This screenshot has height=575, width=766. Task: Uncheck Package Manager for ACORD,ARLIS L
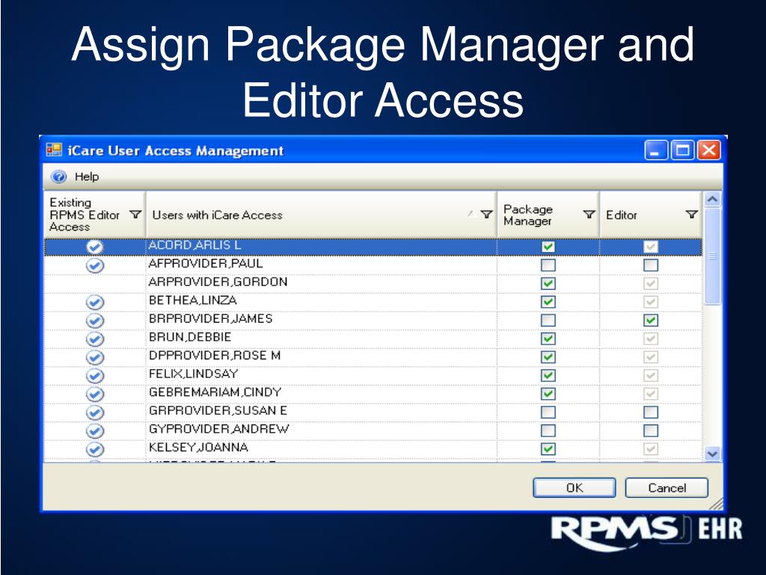tap(548, 246)
